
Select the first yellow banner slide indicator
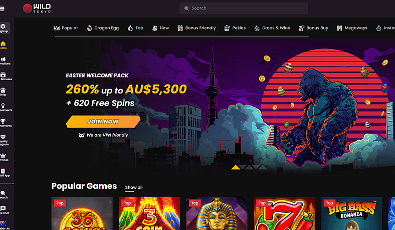(236, 167)
